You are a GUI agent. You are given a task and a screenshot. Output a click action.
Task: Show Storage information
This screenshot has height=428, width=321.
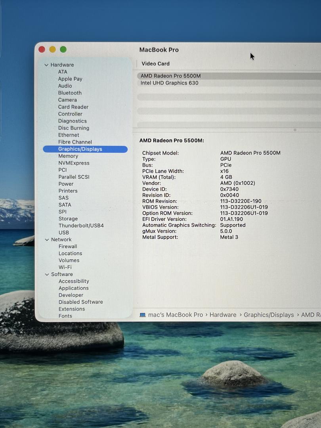click(68, 219)
